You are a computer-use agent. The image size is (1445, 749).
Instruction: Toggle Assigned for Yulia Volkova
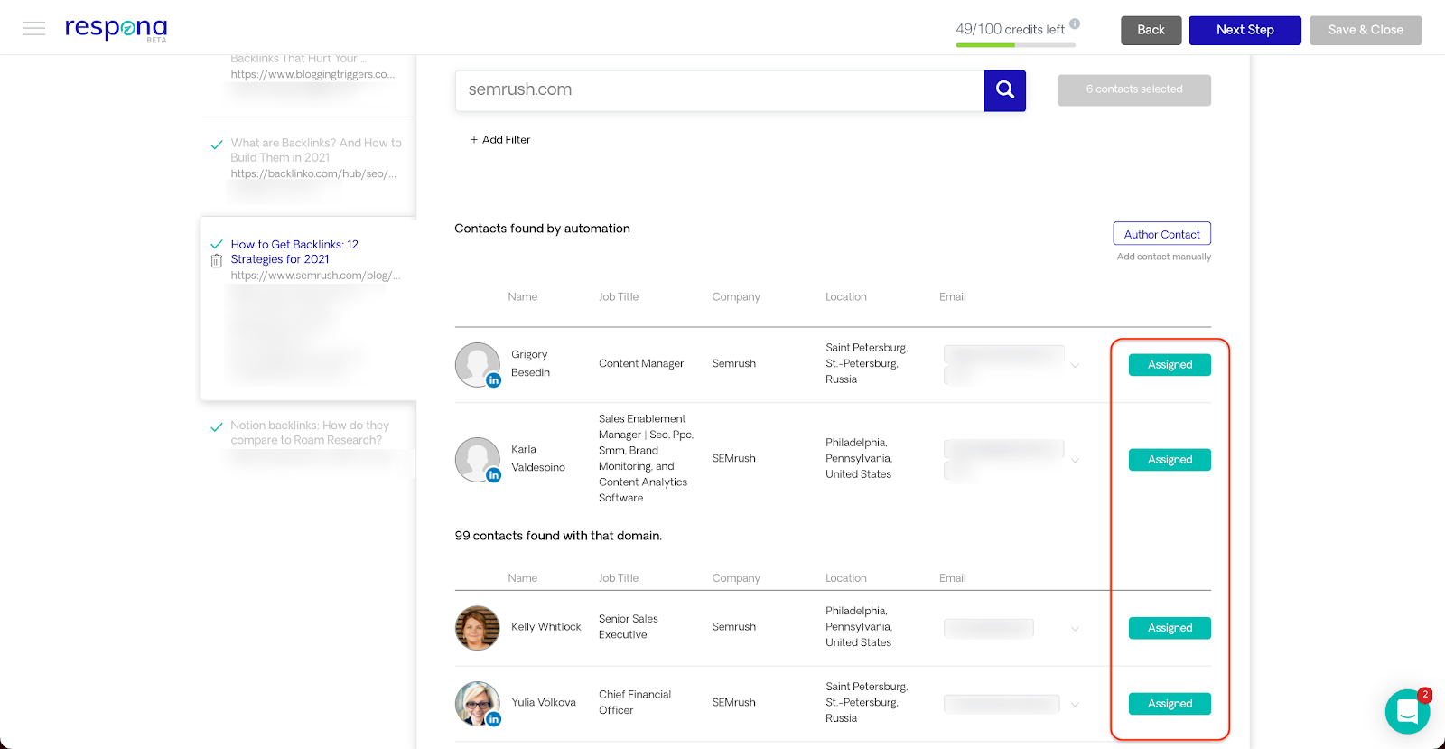(1170, 704)
